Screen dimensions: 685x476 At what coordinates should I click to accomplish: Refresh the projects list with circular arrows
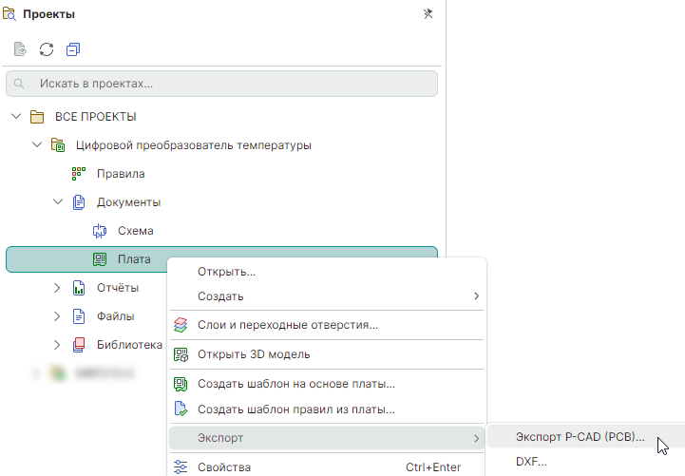tap(47, 49)
